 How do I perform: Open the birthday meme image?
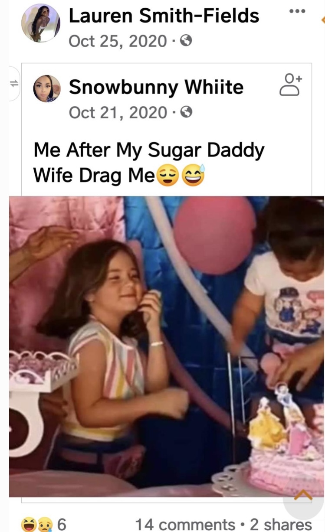tap(167, 346)
